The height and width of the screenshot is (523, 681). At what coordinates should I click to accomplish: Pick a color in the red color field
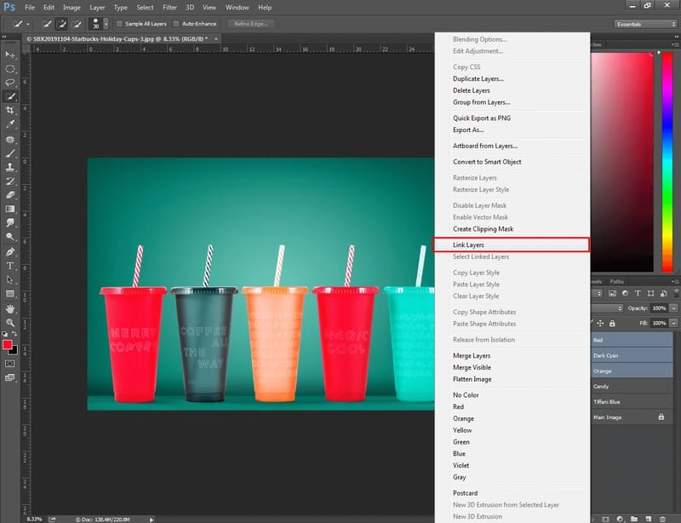[x=622, y=162]
